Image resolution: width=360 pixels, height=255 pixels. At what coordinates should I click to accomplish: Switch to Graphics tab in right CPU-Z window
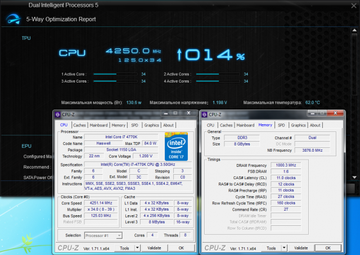tap(298, 125)
